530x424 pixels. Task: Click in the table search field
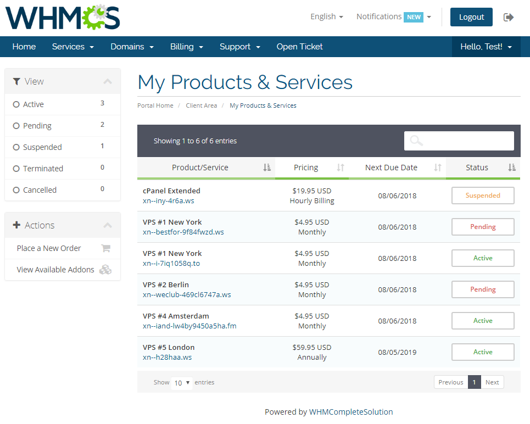459,141
